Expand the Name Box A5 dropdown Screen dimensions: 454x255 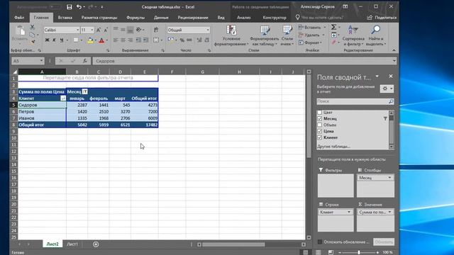coord(41,61)
